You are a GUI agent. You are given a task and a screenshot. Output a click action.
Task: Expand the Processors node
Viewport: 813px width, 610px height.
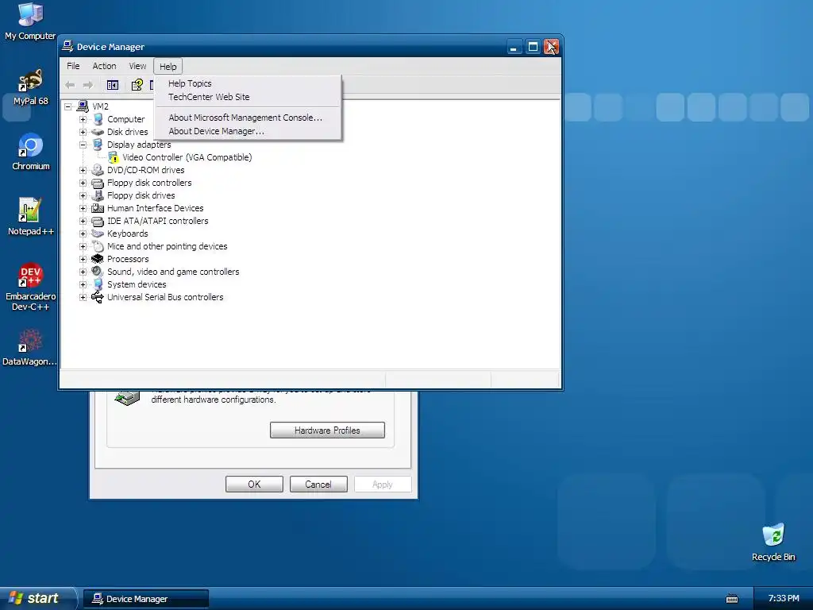pos(83,259)
